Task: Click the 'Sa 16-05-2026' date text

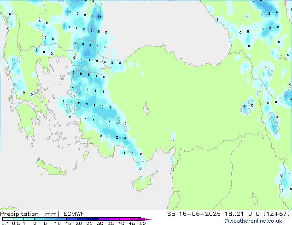Action: (x=194, y=214)
